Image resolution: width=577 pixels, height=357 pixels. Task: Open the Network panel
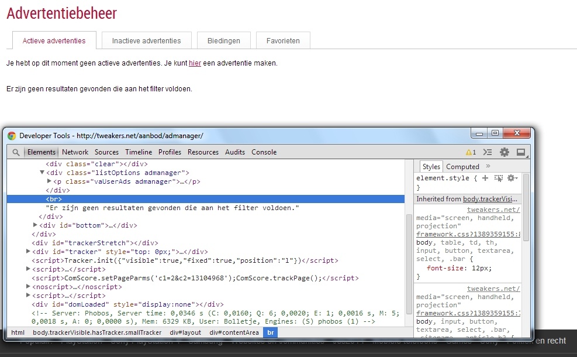(75, 152)
